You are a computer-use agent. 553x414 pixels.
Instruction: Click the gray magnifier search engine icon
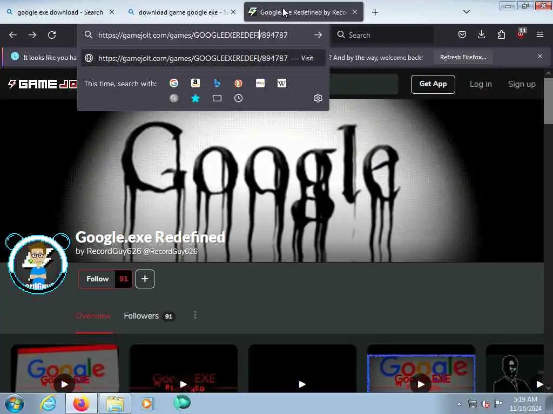[x=173, y=98]
